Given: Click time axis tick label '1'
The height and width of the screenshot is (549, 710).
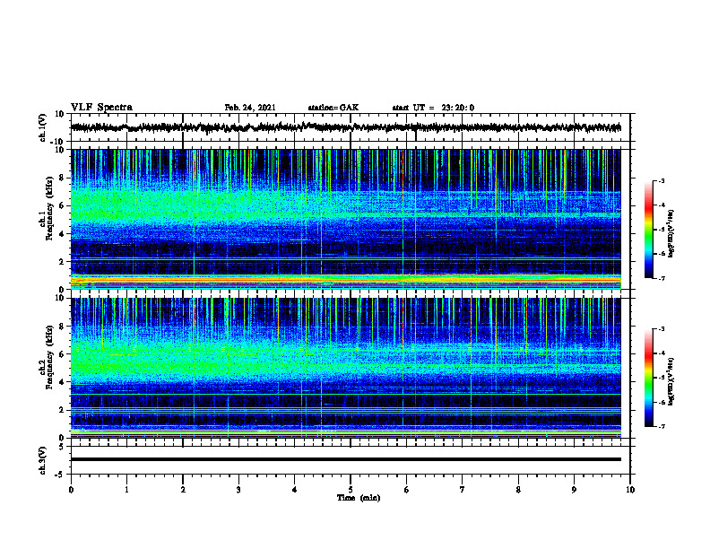Looking at the screenshot, I should pos(126,490).
